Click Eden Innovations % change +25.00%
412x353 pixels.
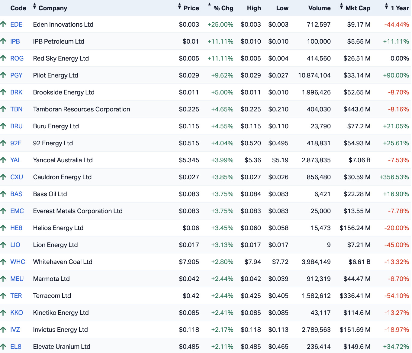(220, 25)
